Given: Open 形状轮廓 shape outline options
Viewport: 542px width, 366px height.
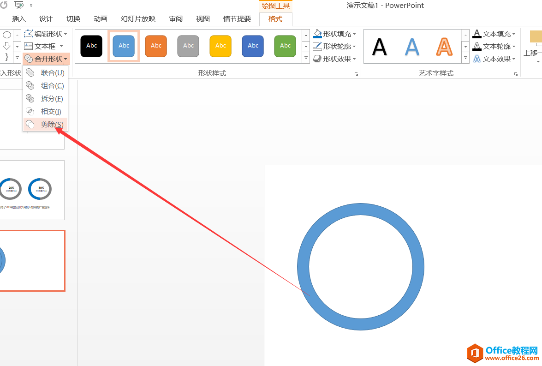Looking at the screenshot, I should pyautogui.click(x=334, y=46).
